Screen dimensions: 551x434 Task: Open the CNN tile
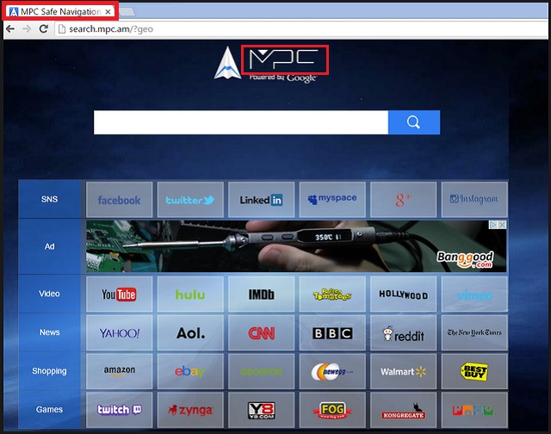tap(261, 332)
